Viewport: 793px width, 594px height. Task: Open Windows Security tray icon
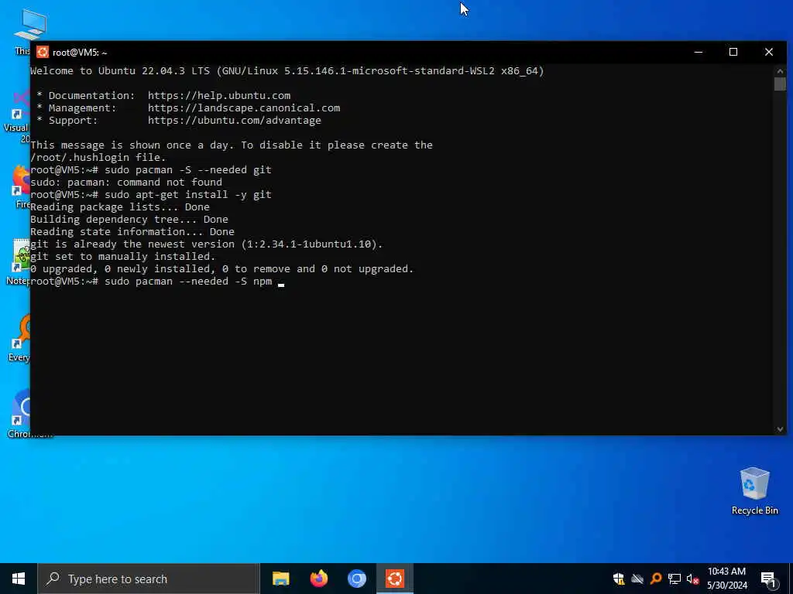click(x=618, y=579)
